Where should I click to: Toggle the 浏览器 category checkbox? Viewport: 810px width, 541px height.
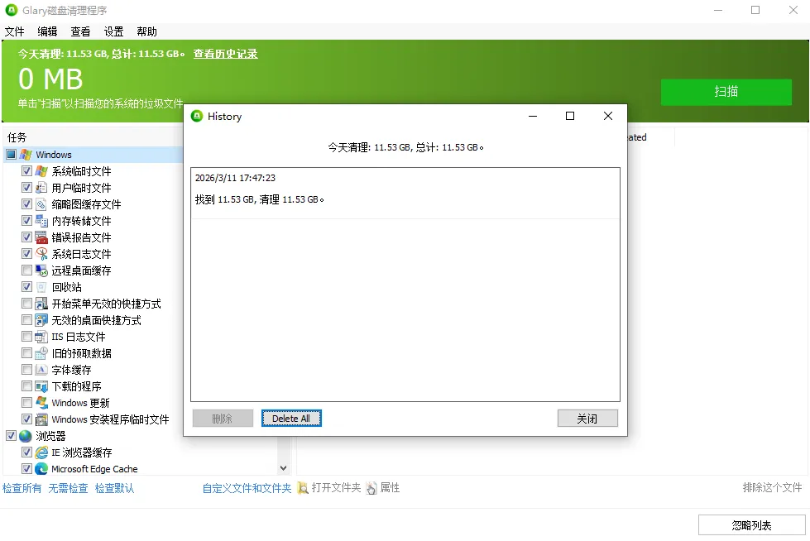coord(11,435)
